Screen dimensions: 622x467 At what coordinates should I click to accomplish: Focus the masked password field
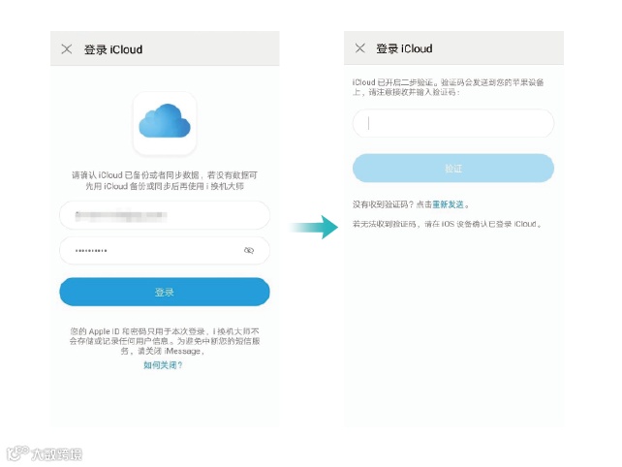coord(165,251)
